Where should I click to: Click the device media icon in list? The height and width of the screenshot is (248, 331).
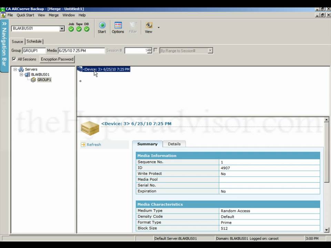pos(79,69)
